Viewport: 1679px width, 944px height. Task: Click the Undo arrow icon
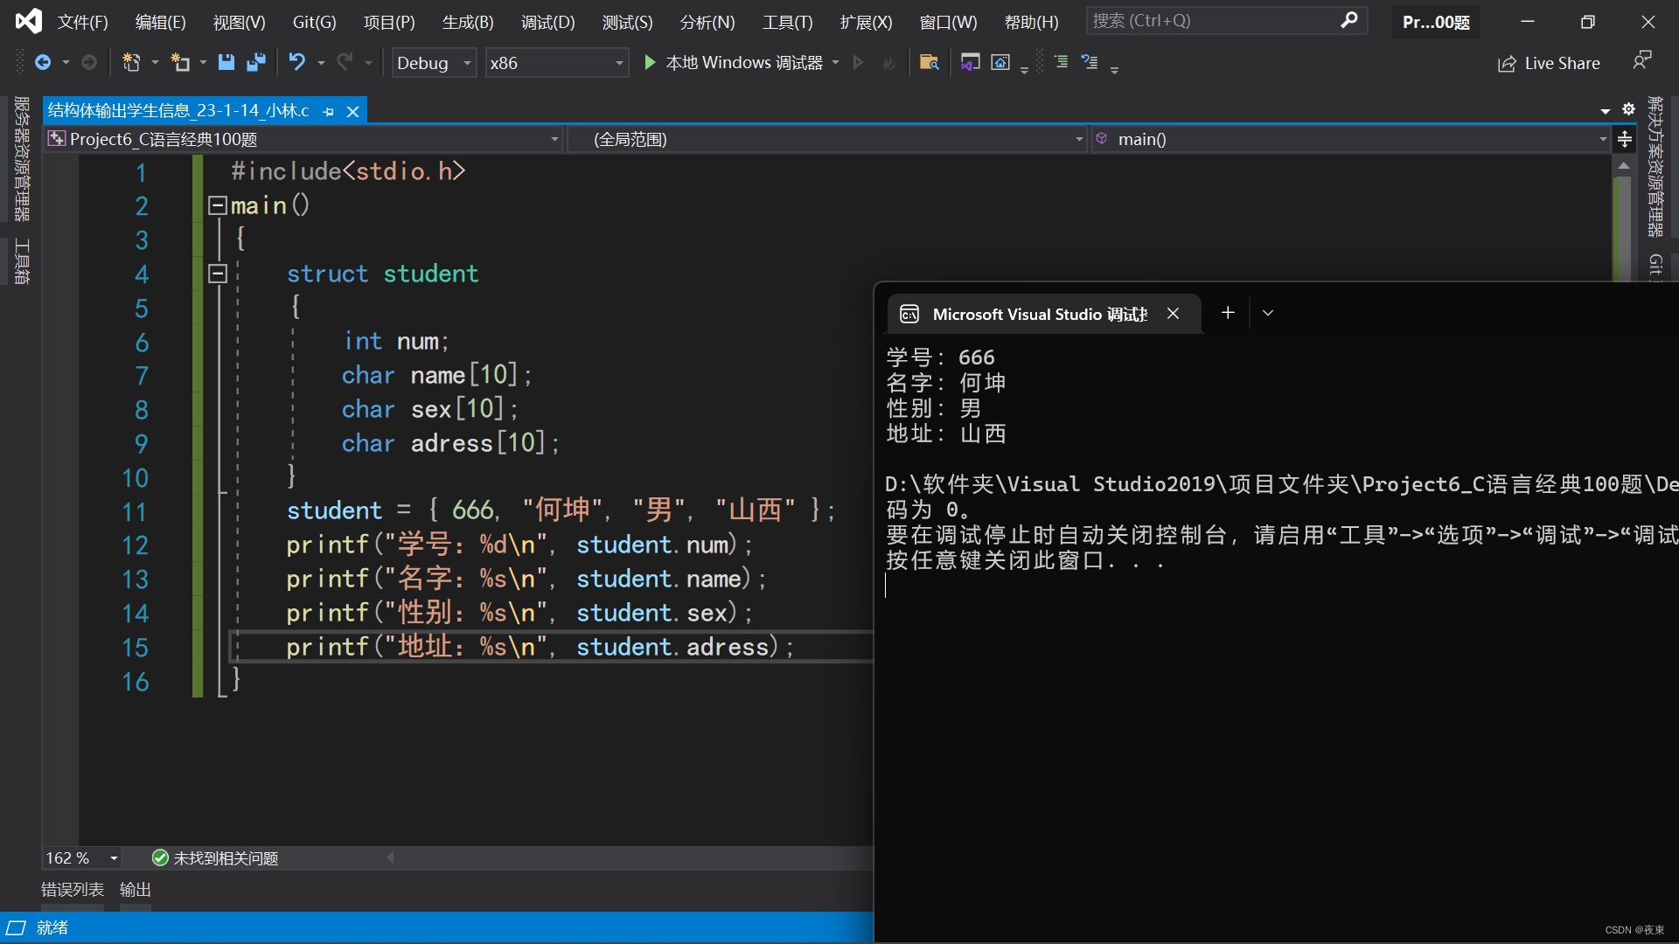coord(297,62)
